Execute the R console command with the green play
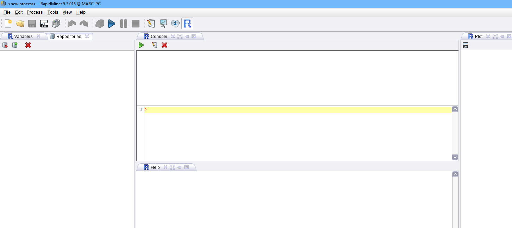This screenshot has height=228, width=512. [141, 45]
